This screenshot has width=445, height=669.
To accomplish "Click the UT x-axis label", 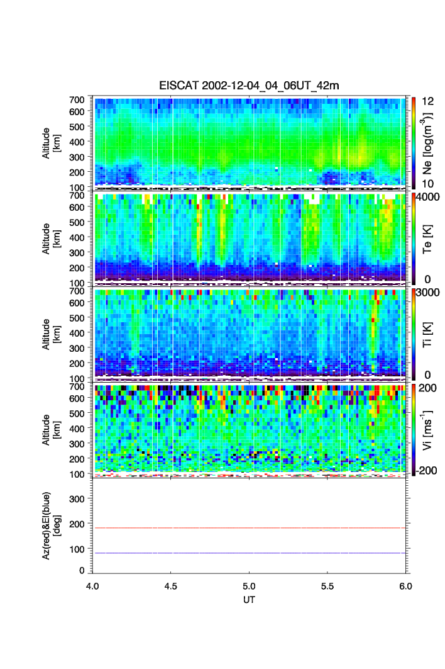I will coord(250,600).
